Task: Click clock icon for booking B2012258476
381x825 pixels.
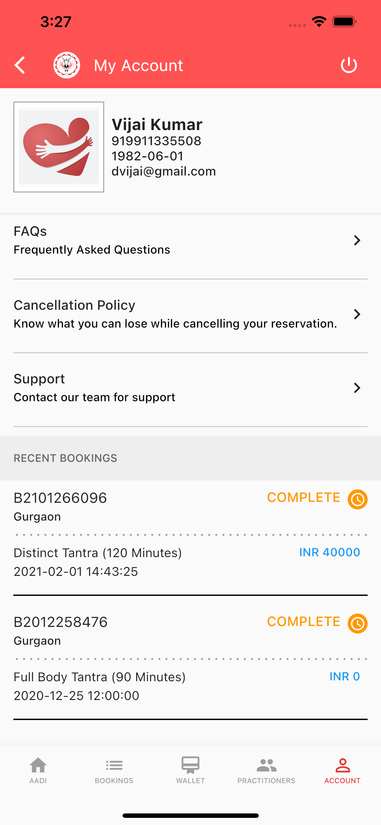Action: pyautogui.click(x=357, y=623)
